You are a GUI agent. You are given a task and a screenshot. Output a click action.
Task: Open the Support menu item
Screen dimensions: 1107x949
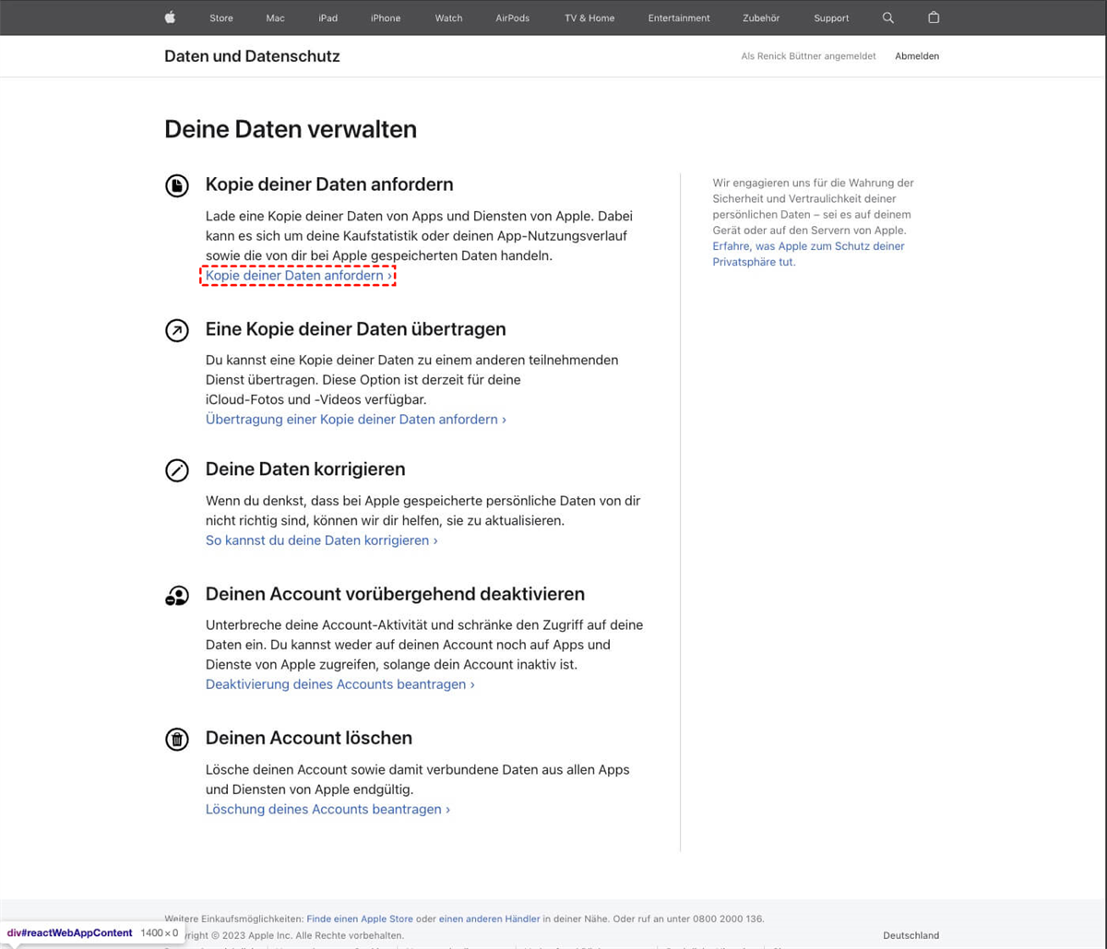click(x=831, y=18)
